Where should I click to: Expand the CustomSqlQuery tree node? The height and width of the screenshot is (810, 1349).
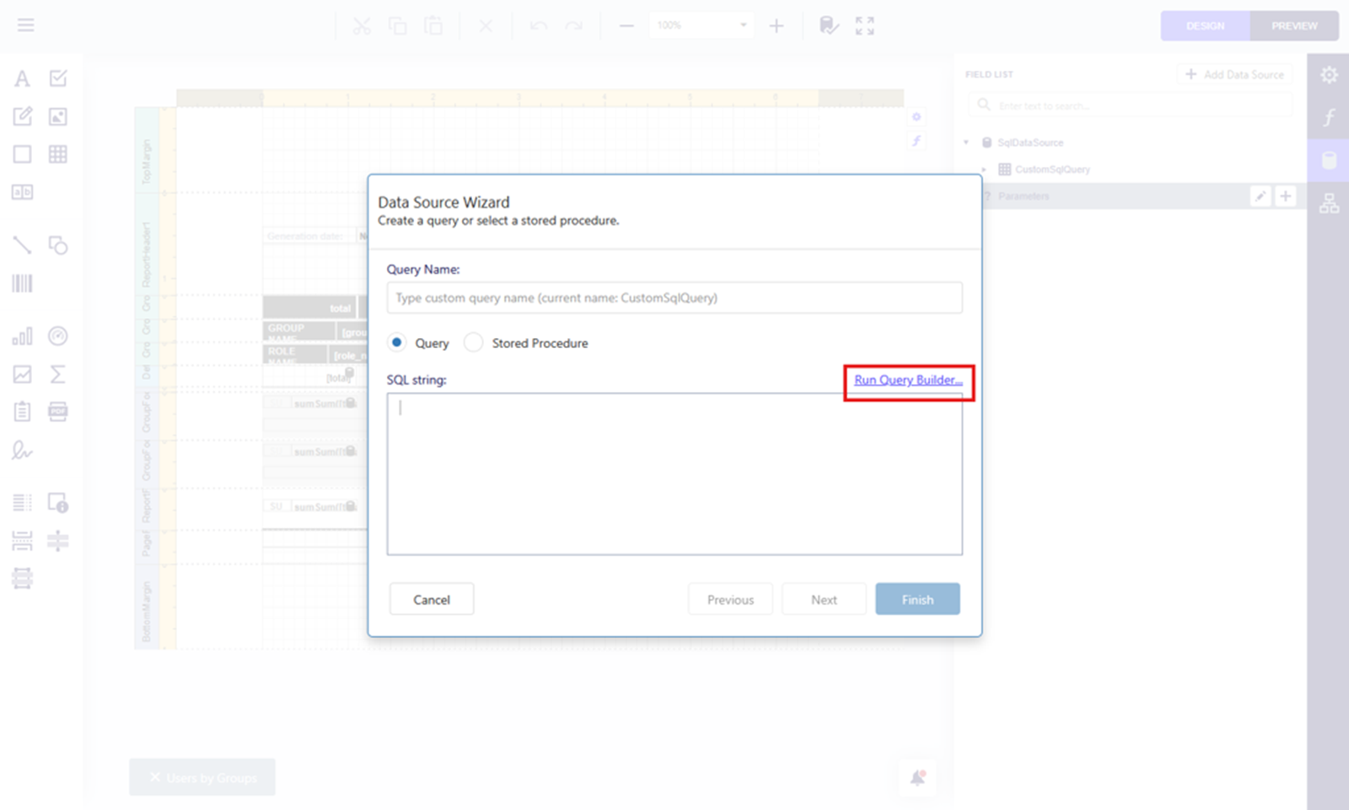tap(984, 169)
